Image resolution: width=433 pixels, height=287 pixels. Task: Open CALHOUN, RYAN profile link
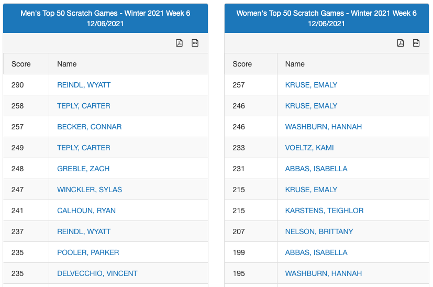coord(86,211)
